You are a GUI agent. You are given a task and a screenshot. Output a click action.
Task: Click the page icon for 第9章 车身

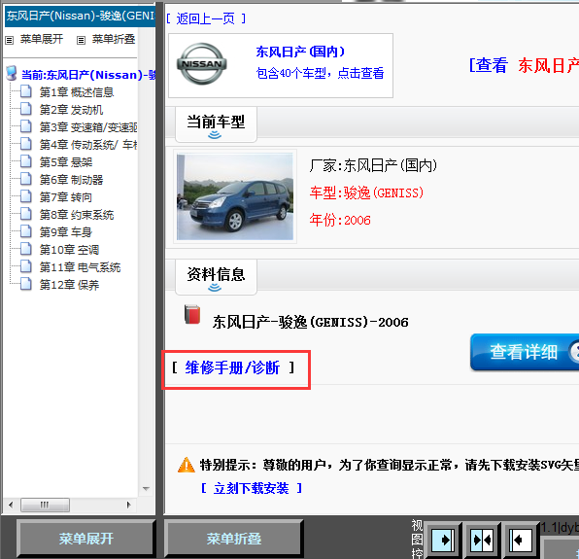[26, 231]
